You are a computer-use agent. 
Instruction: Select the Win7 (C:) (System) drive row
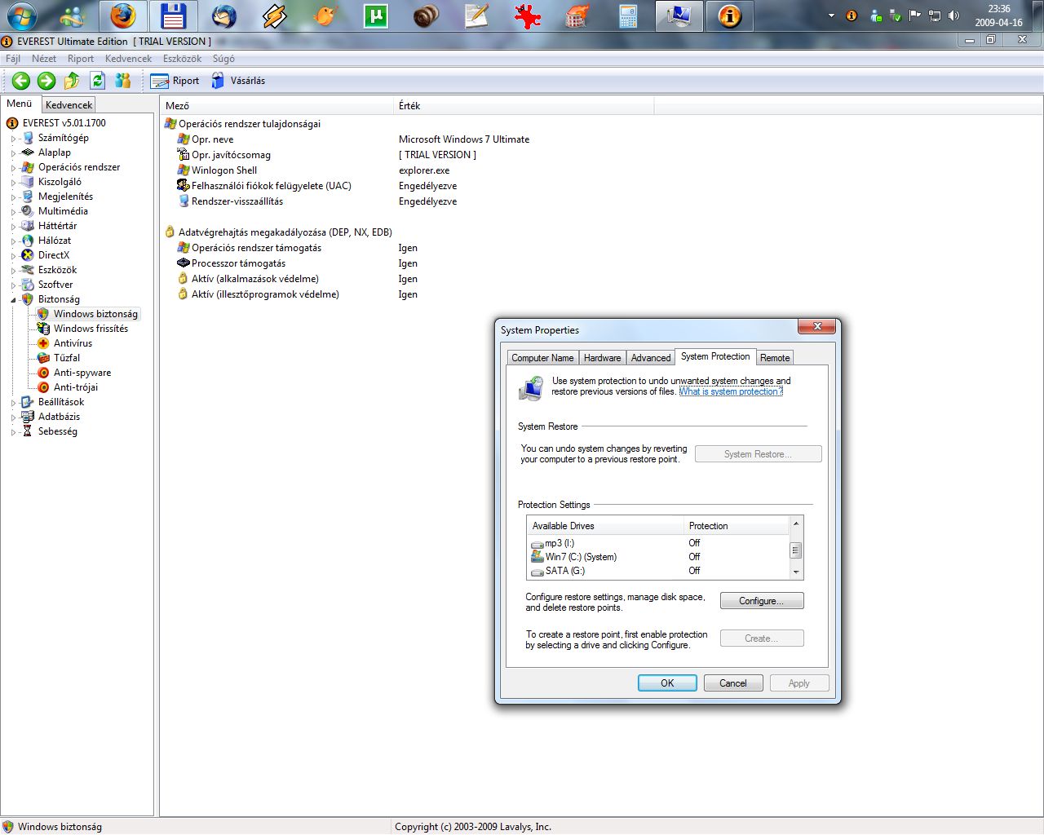tap(658, 557)
